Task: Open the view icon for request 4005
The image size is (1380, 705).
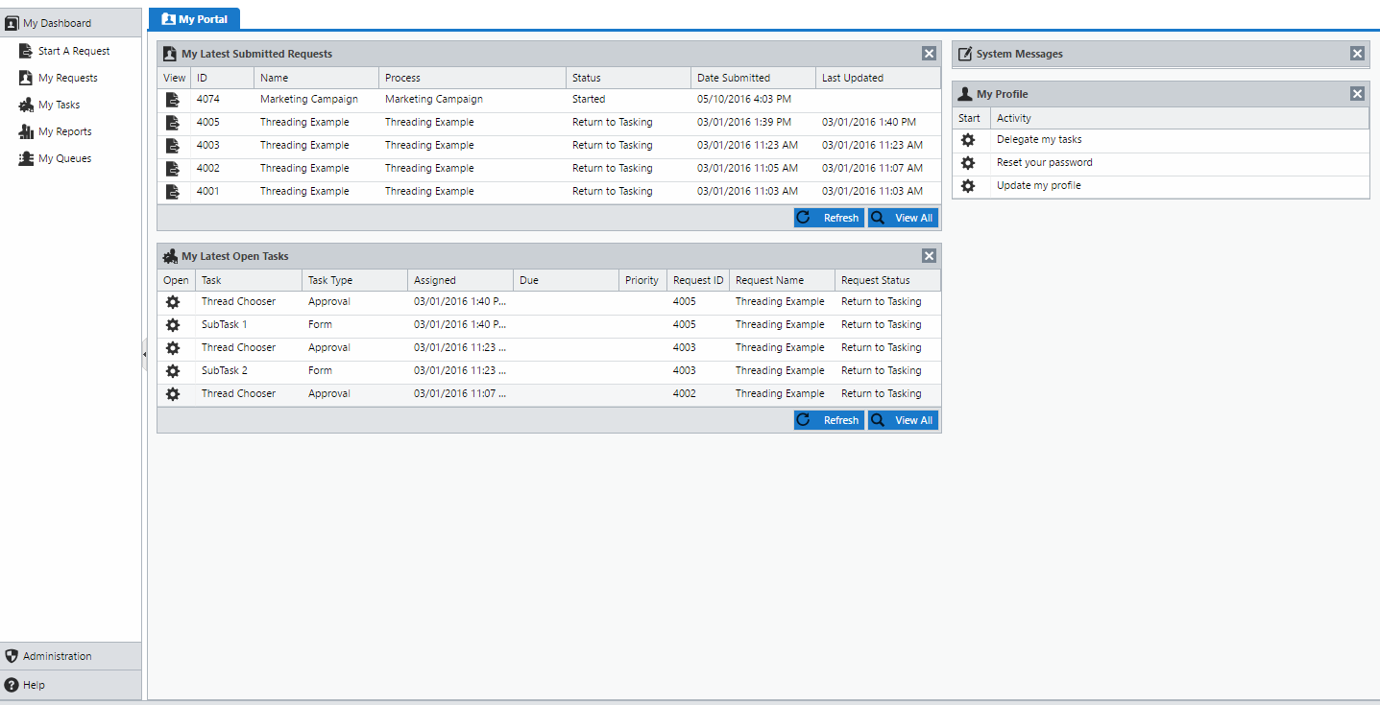Action: [173, 123]
